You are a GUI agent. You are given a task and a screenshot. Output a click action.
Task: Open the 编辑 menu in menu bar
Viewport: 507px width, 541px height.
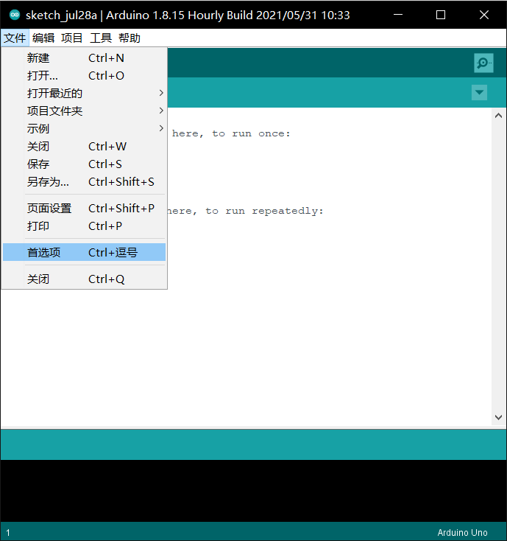pyautogui.click(x=43, y=38)
